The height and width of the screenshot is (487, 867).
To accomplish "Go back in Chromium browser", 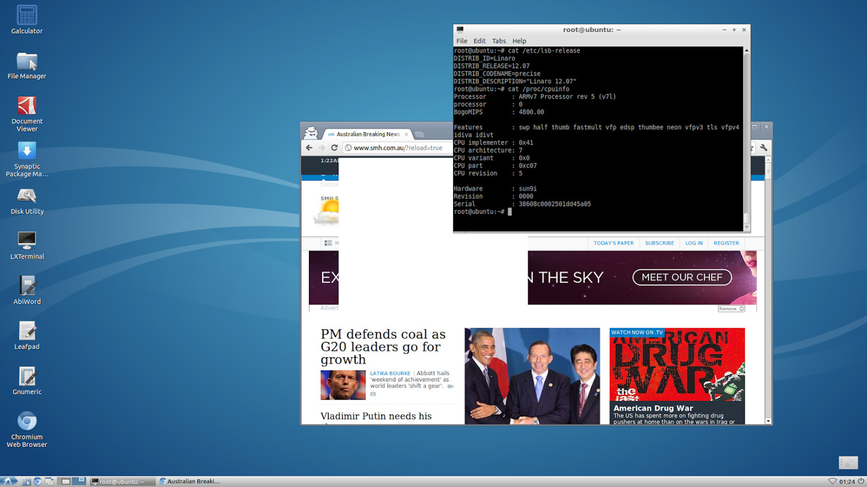I will click(x=309, y=147).
